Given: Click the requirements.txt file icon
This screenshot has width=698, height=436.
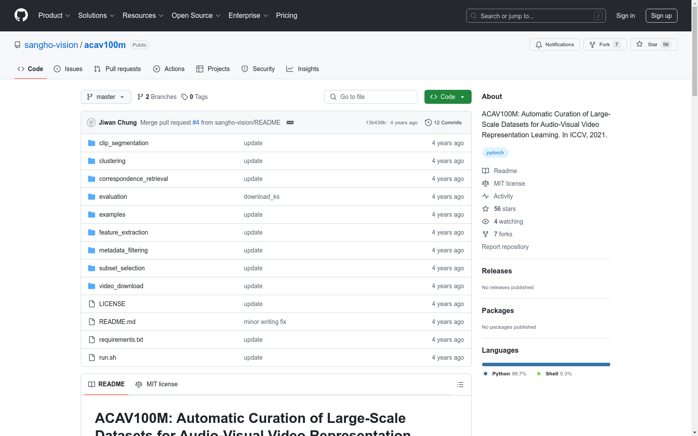Looking at the screenshot, I should click(92, 340).
